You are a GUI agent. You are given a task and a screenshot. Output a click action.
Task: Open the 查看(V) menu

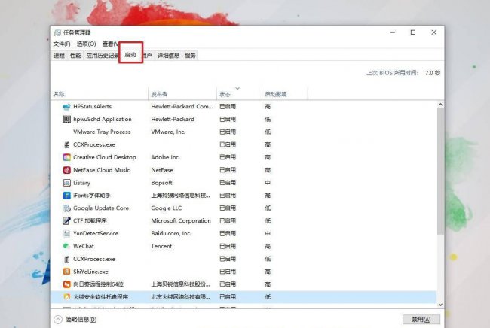point(110,44)
